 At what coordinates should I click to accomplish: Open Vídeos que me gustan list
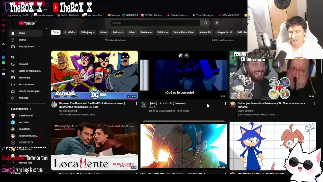click(26, 91)
